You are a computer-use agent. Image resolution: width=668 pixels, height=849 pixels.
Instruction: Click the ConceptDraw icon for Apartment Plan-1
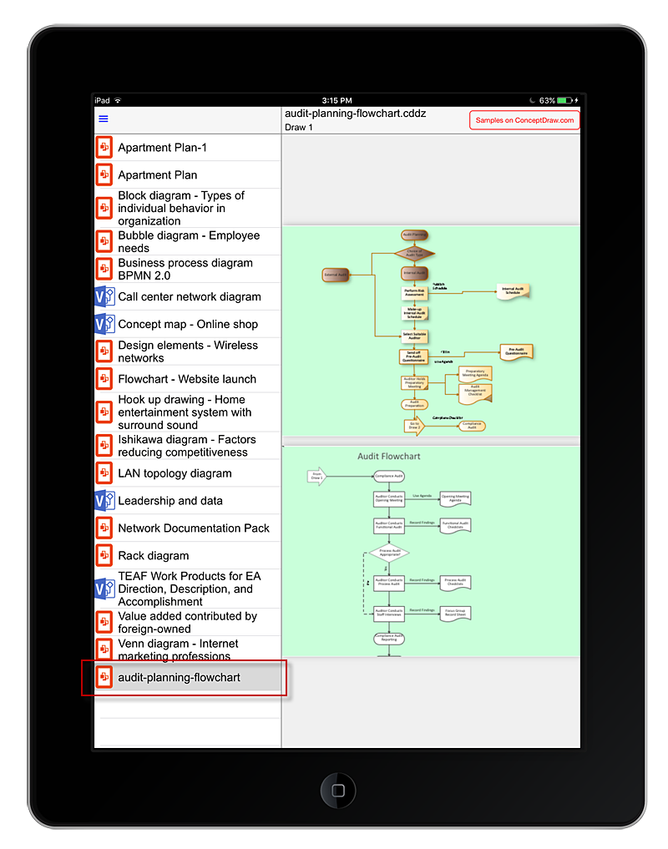click(104, 147)
